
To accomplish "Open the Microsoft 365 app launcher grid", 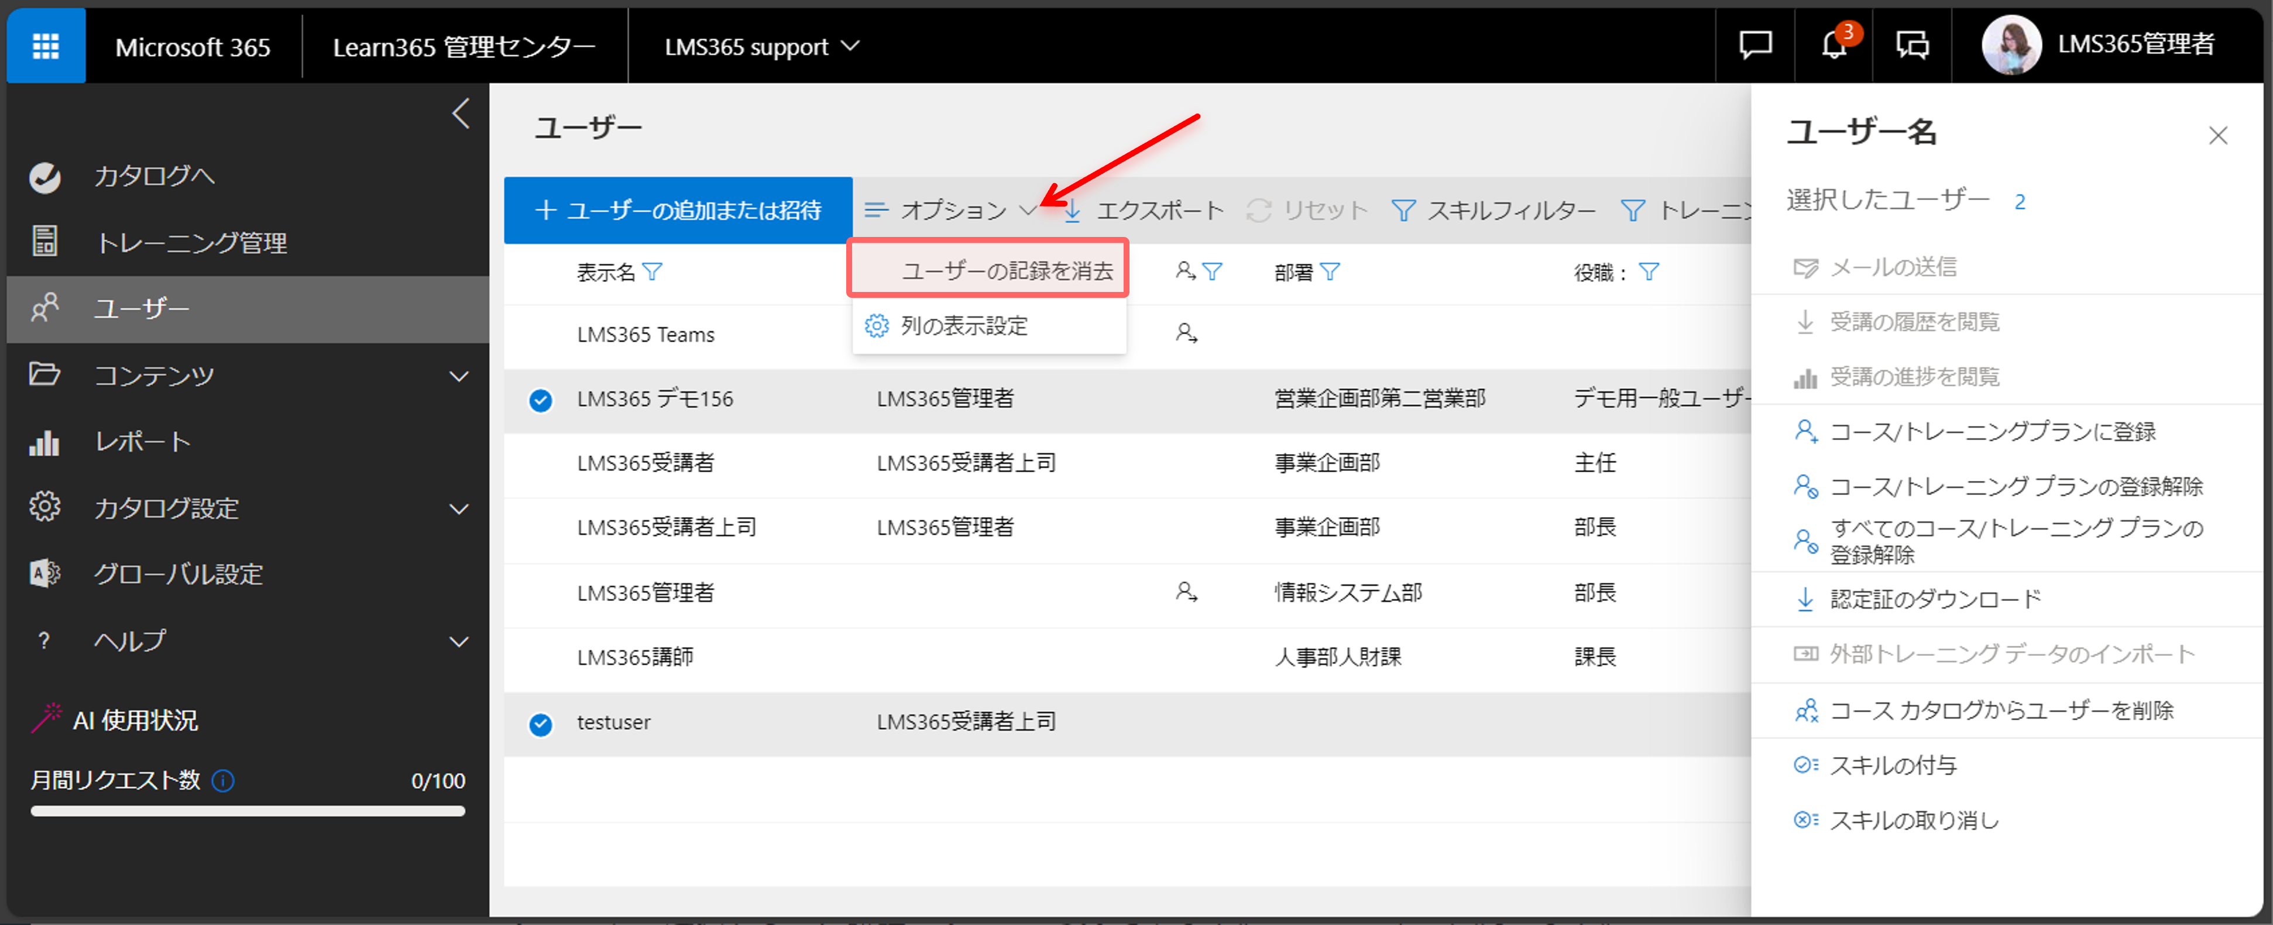I will coord(46,46).
